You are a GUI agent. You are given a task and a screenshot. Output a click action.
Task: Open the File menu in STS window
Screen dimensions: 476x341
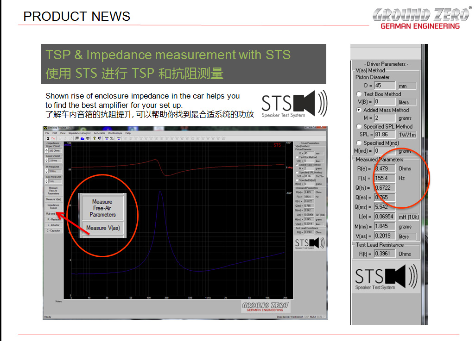tap(47, 133)
